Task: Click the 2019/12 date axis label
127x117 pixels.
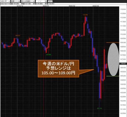Action: point(20,6)
